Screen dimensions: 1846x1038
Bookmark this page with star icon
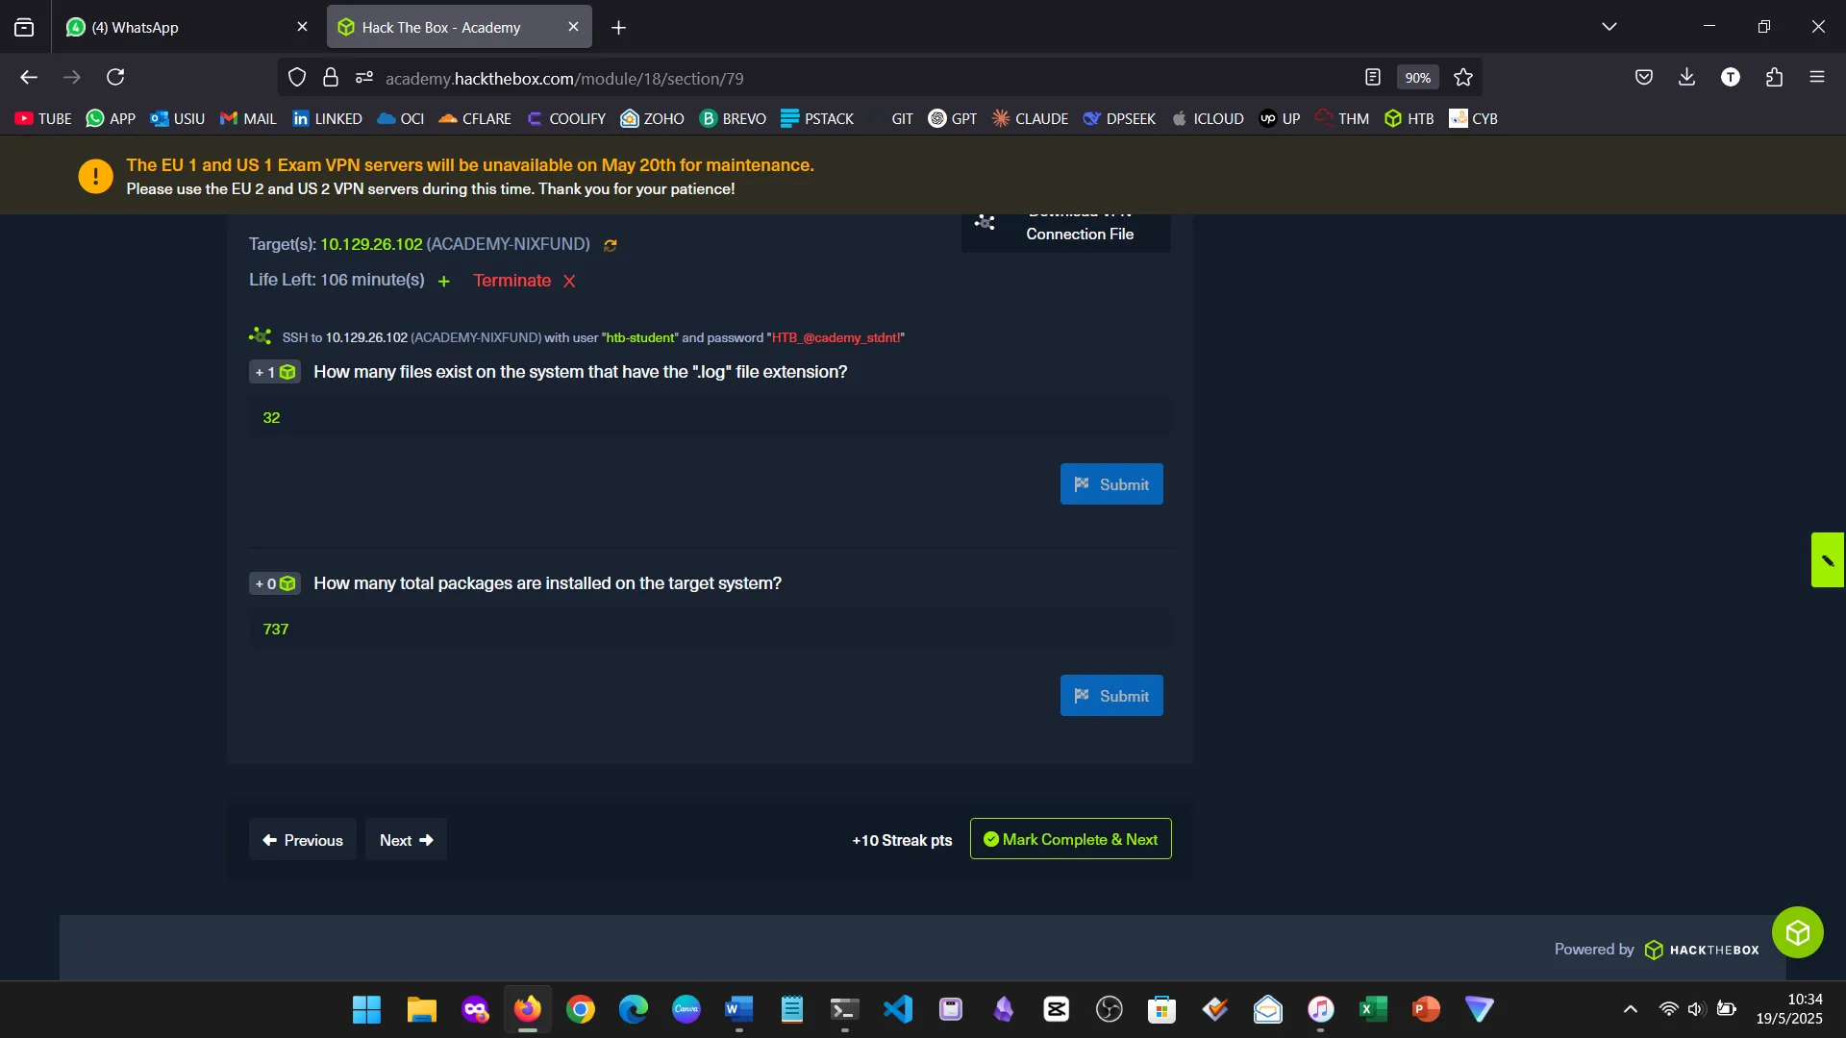1463,78
